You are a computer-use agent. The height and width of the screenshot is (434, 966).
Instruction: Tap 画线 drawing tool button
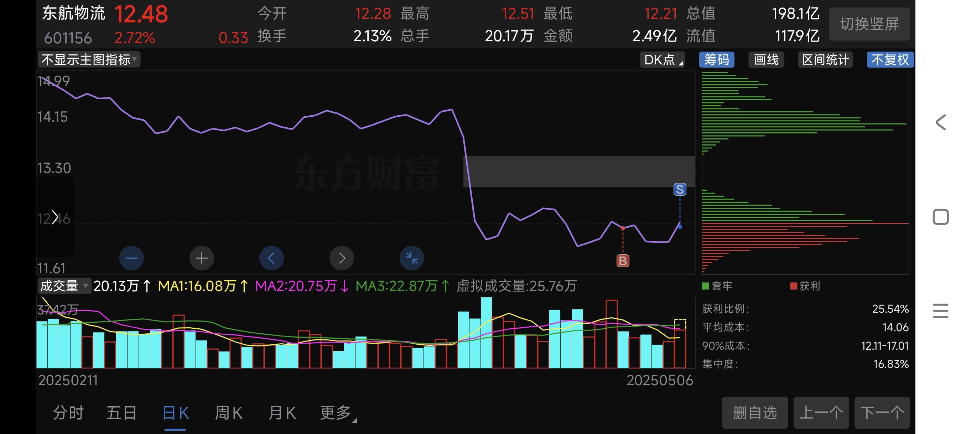tap(766, 60)
